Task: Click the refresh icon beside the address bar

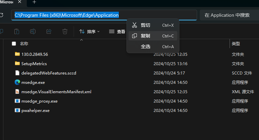Action: pyautogui.click(x=2, y=15)
